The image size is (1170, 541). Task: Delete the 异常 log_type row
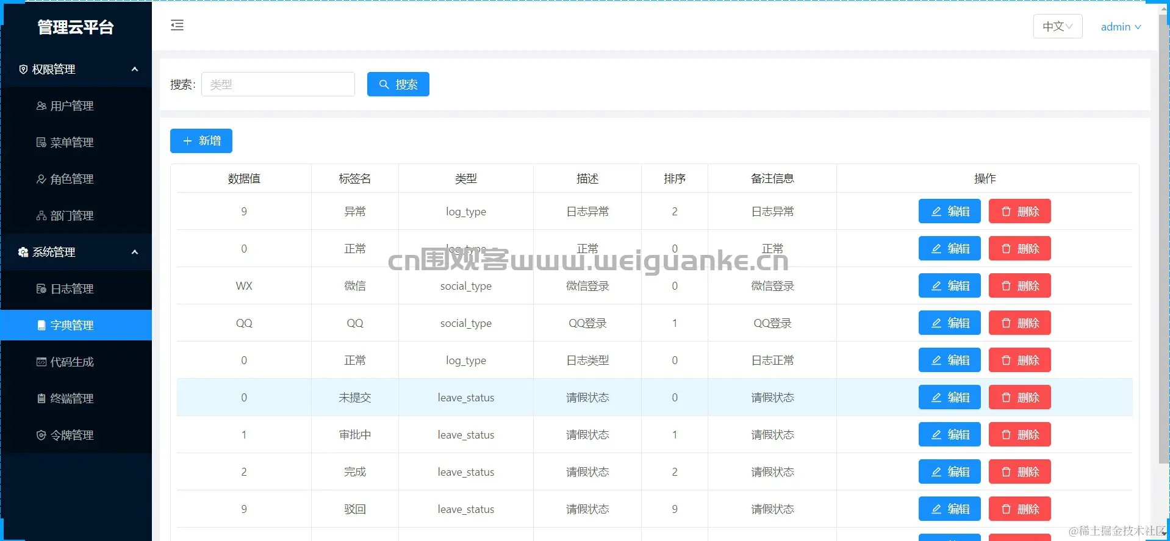[x=1019, y=212]
